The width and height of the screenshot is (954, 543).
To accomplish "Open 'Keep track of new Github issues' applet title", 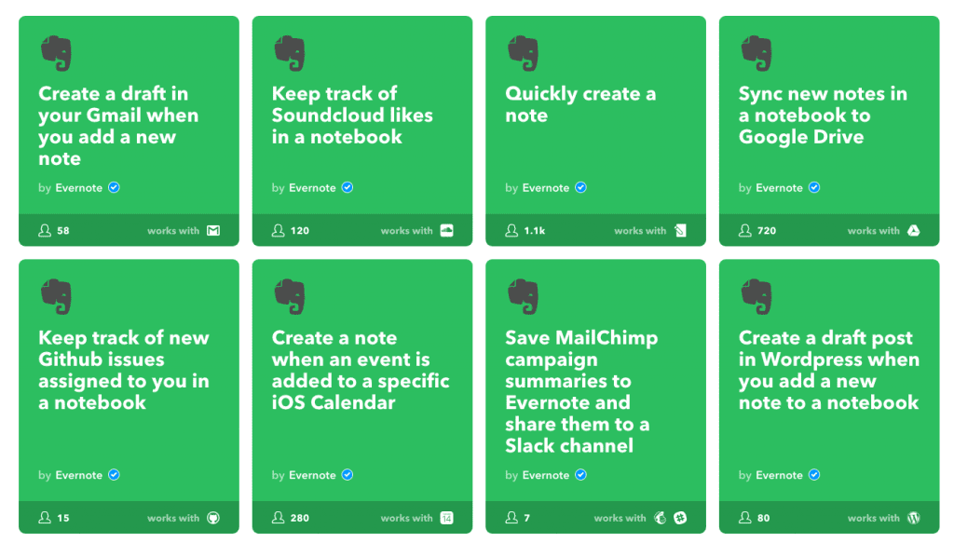I will click(124, 370).
